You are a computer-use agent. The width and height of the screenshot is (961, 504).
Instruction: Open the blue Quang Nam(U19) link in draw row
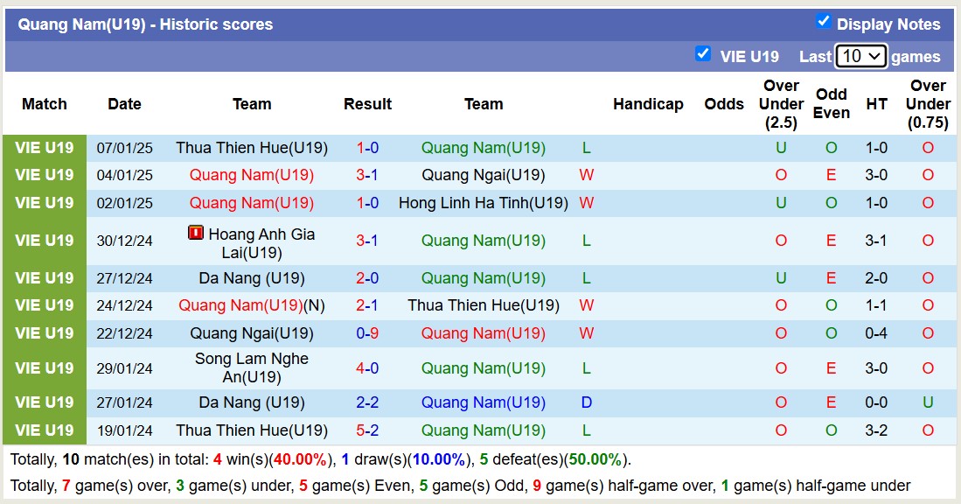484,402
